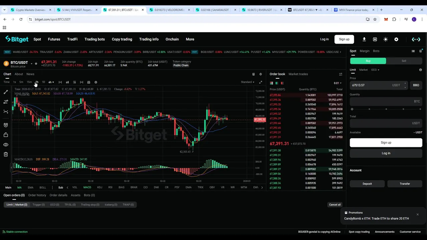Expand the chart to fullscreen

click(261, 82)
